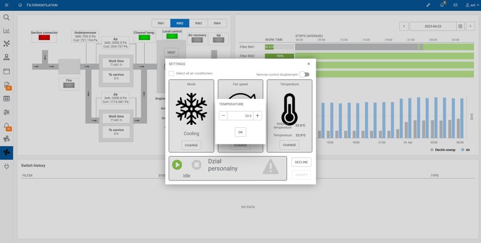Viewport: 481px width, 243px height.
Task: Click the green Local control indicator
Action: coord(172,36)
